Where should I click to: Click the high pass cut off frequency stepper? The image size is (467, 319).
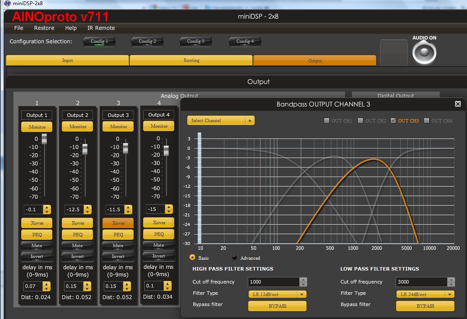coord(303,282)
